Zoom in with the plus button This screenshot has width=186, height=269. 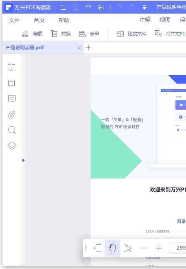tap(159, 248)
